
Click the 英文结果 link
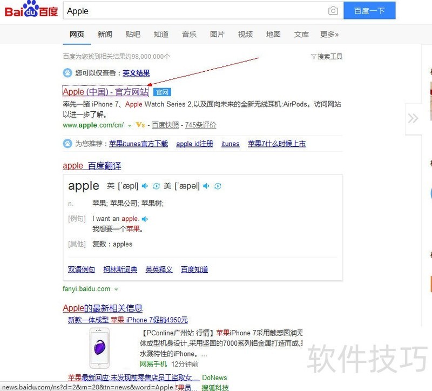136,73
